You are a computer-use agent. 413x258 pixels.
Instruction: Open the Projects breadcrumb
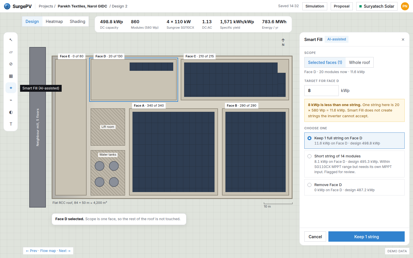46,6
